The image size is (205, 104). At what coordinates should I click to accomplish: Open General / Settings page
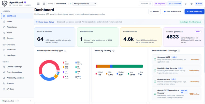pos(17,67)
